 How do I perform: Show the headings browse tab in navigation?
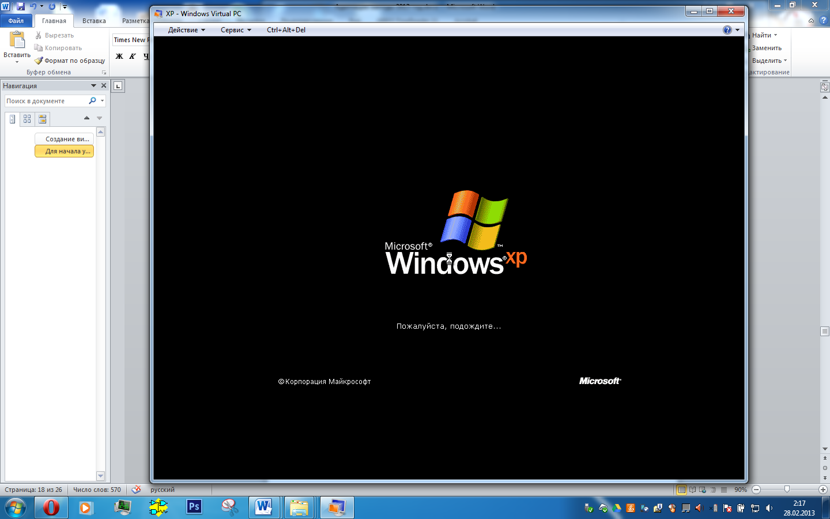pos(12,119)
